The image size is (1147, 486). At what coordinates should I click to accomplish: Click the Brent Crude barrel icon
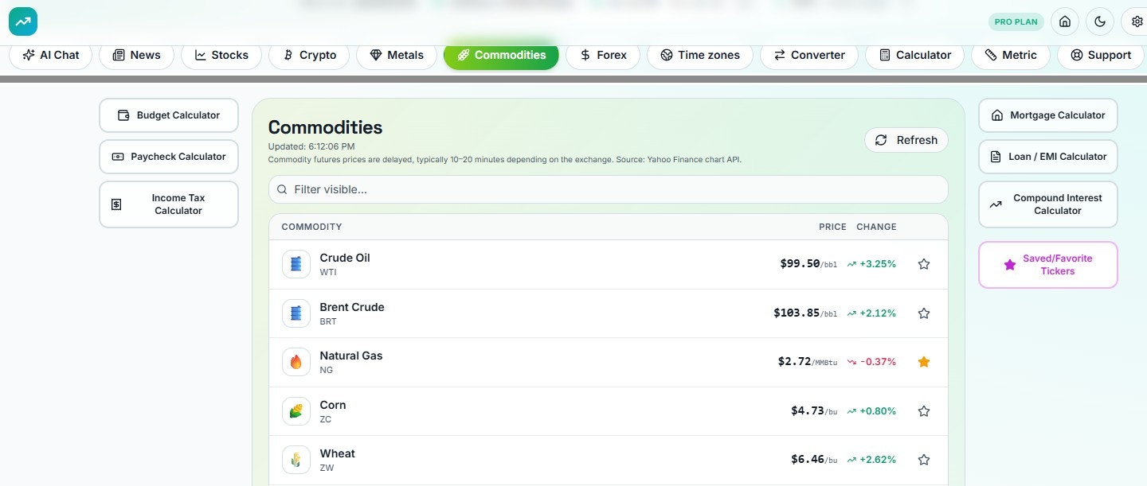[296, 313]
